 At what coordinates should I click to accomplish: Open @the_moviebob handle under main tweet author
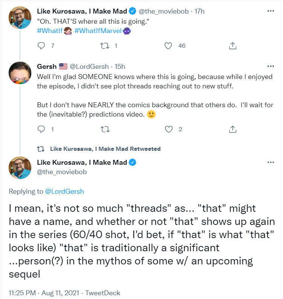[x=62, y=172]
